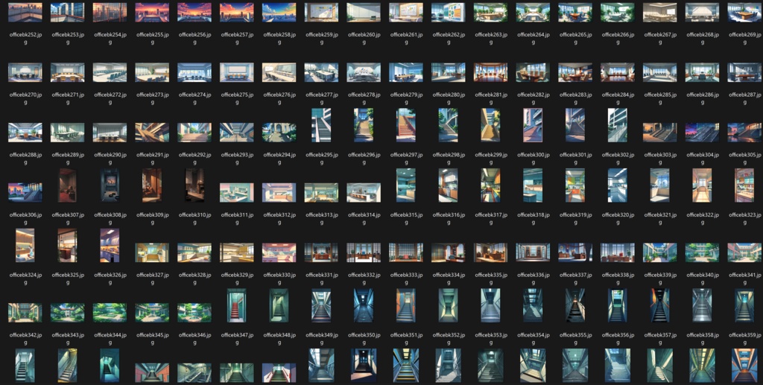
Task: Click the file name officebk330.jpg
Action: [x=279, y=279]
